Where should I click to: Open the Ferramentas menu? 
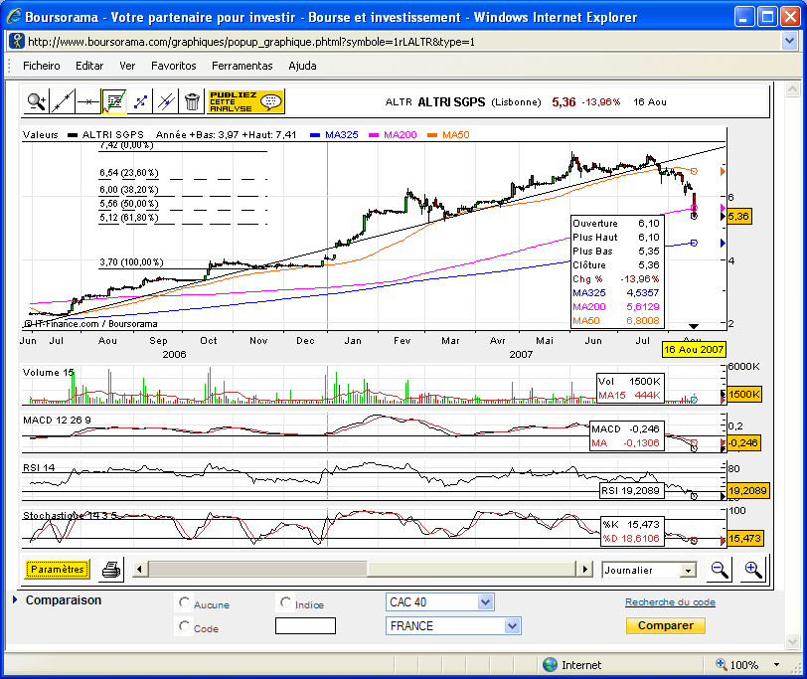tap(242, 66)
